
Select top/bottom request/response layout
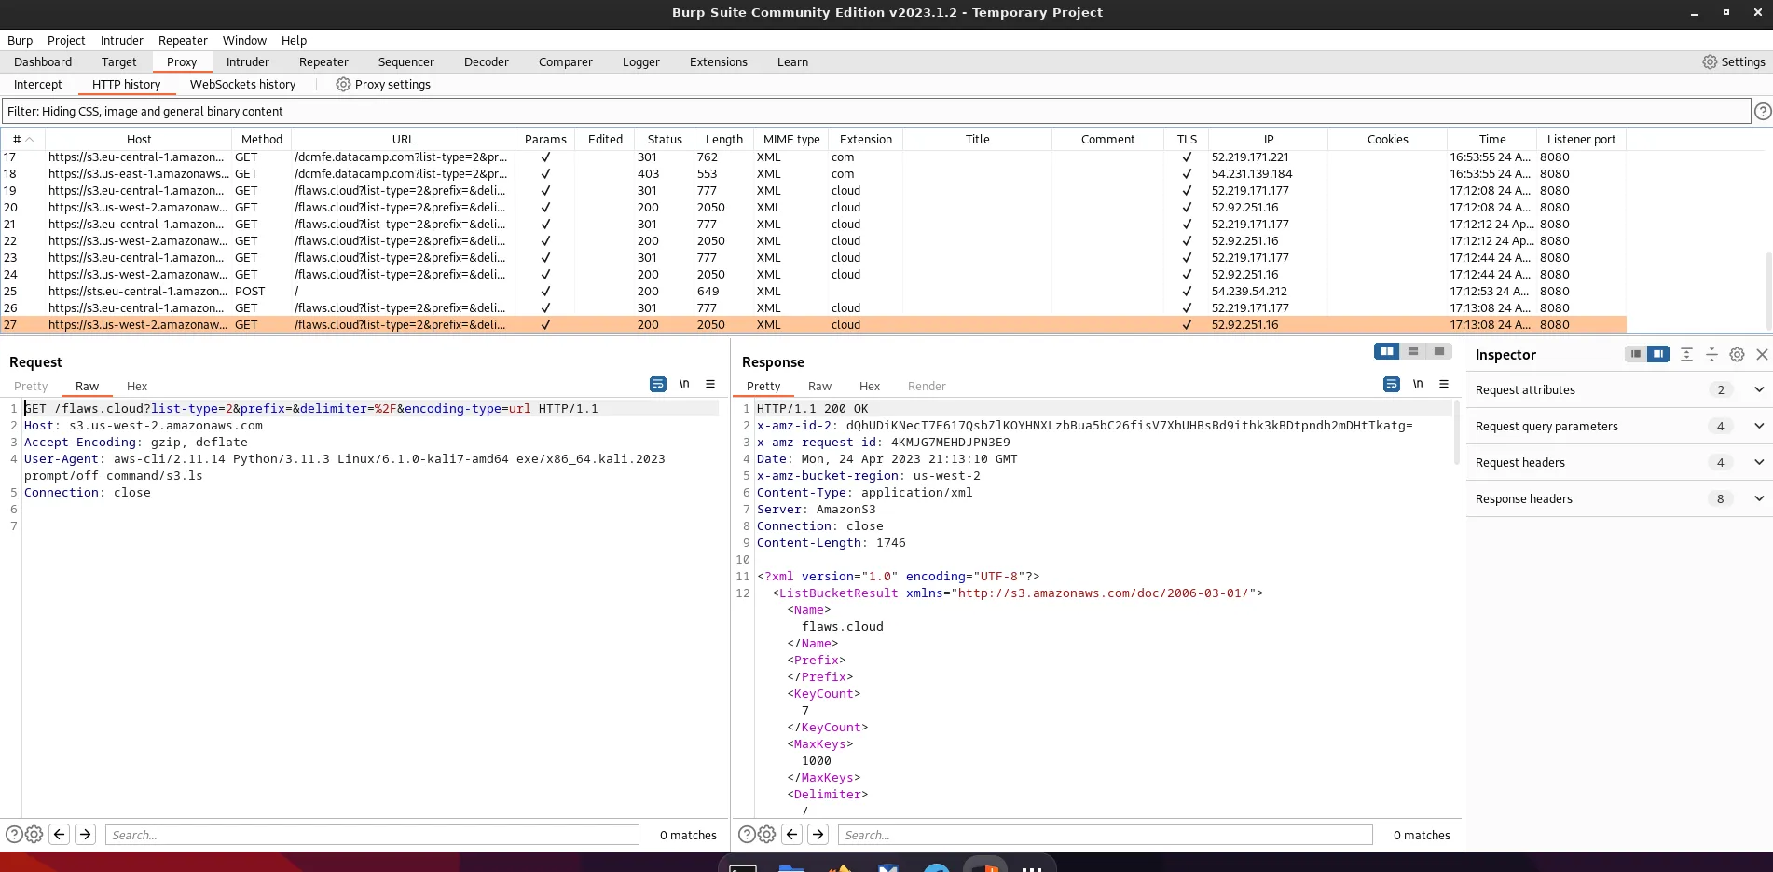click(x=1413, y=351)
